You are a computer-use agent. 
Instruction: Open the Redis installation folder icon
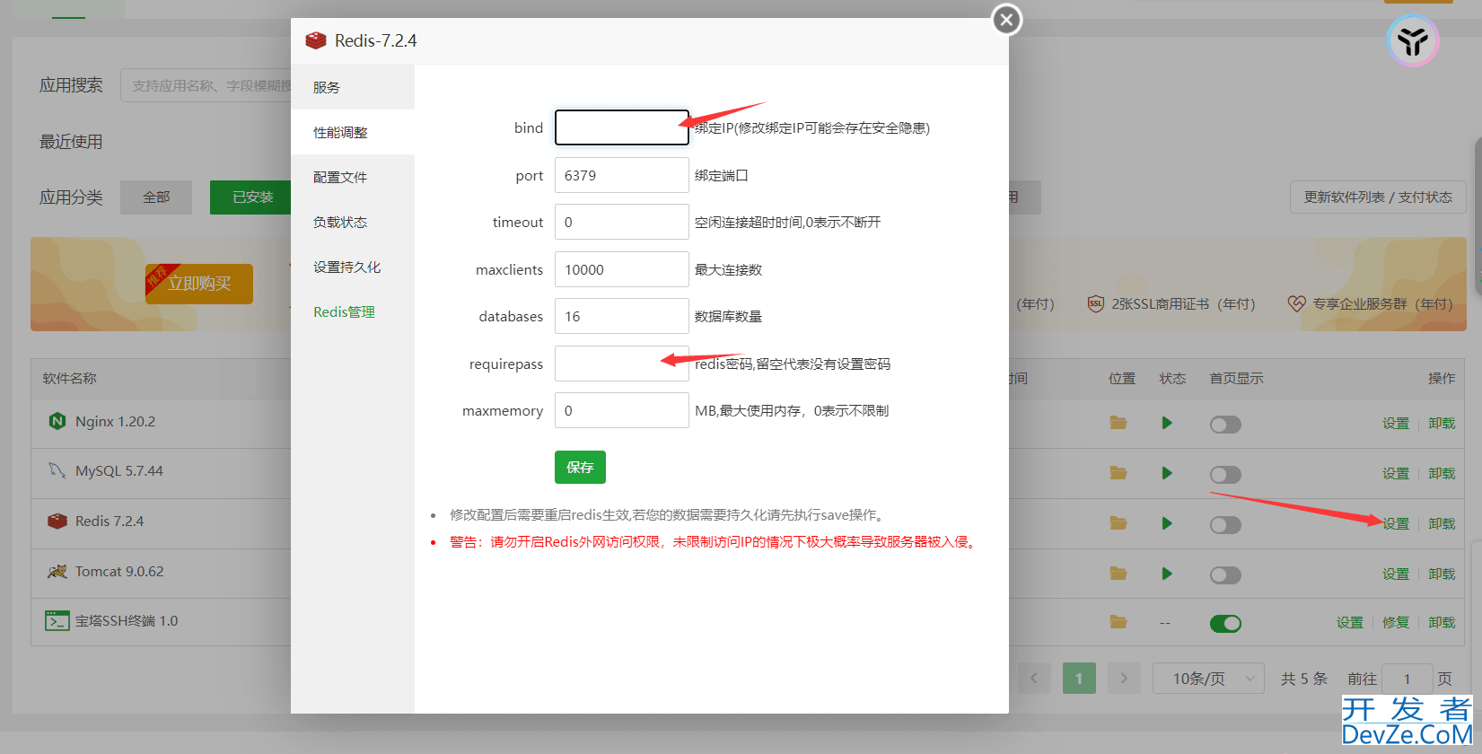pyautogui.click(x=1118, y=523)
